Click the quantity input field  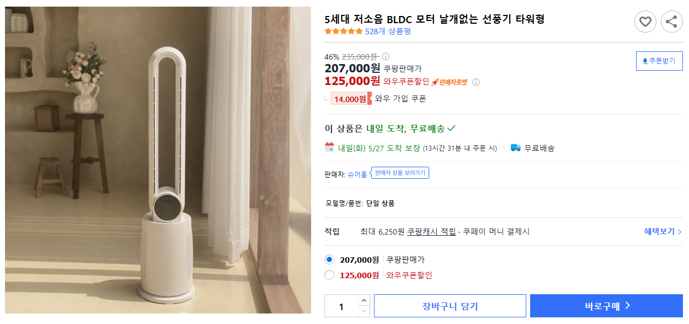pos(342,305)
